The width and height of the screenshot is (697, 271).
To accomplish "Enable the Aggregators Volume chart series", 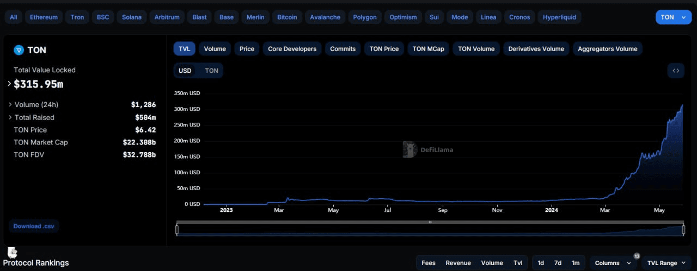I will (607, 49).
